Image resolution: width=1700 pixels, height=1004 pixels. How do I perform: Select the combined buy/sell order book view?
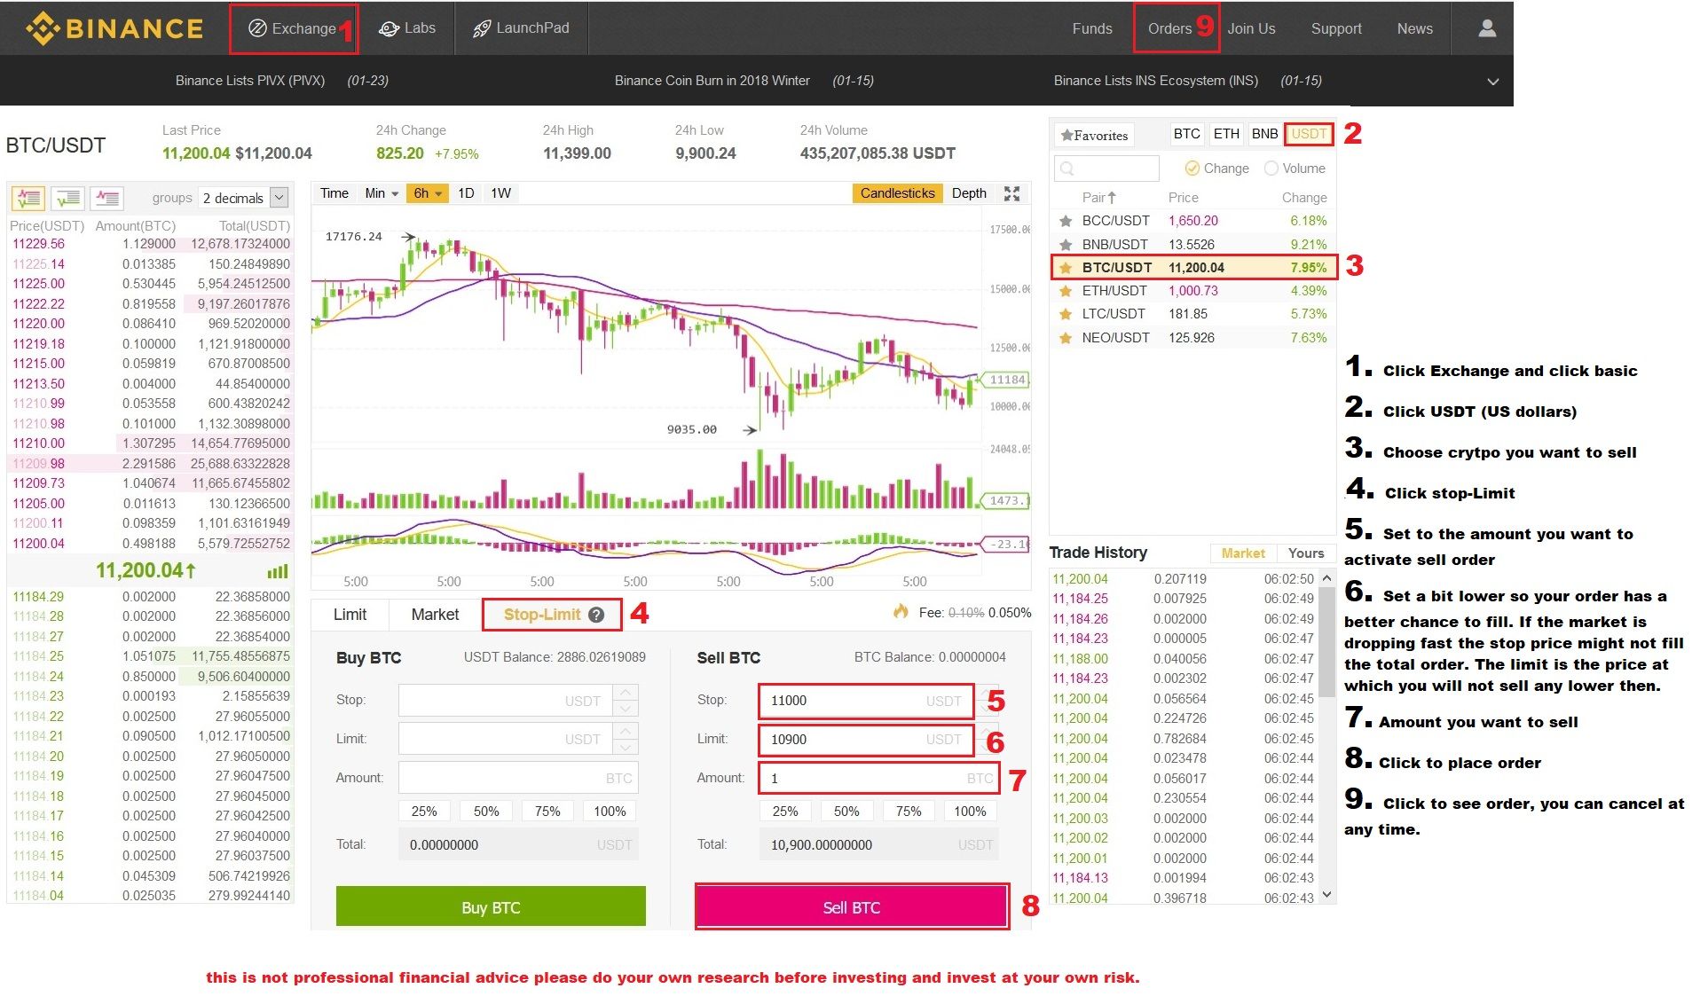point(28,198)
